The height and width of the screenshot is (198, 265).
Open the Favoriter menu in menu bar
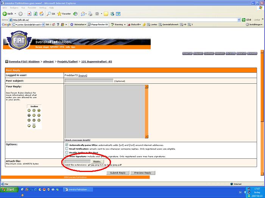coord(32,8)
